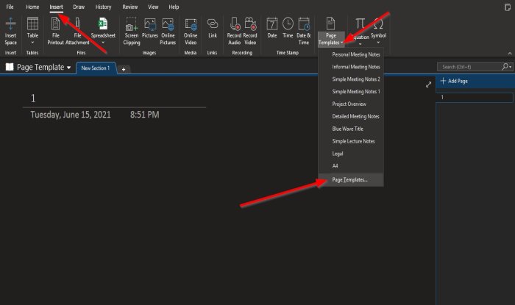The width and height of the screenshot is (515, 305).
Task: Start Record Video
Action: pos(250,24)
